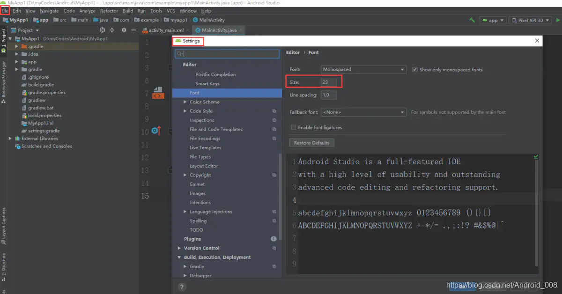Click project-level icon beside File Encodings

[274, 139]
